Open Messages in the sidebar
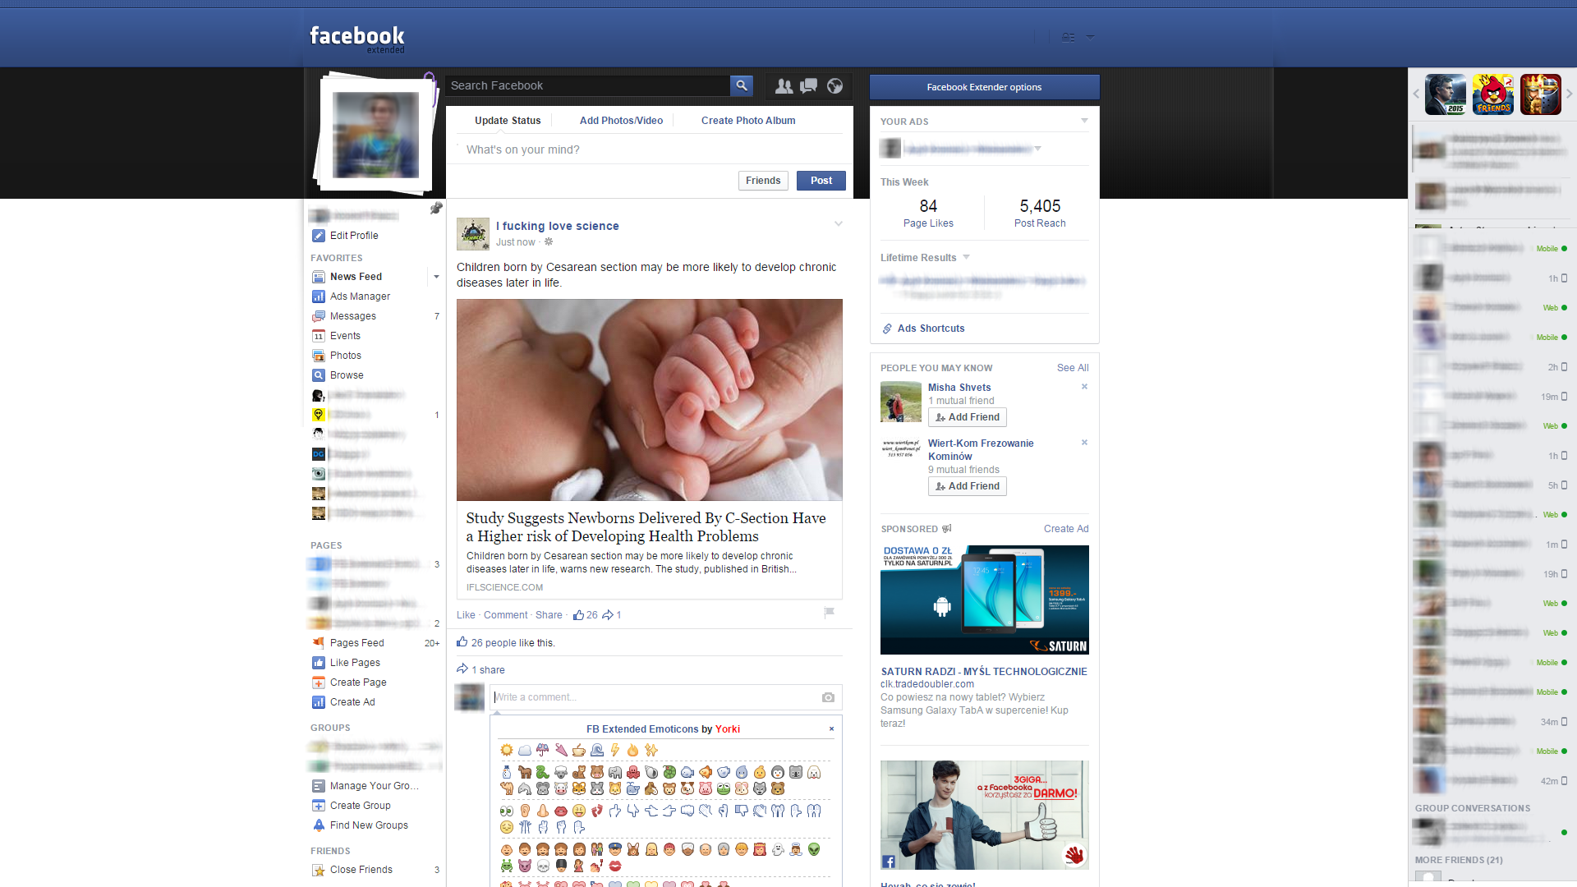Viewport: 1577px width, 887px height. [x=353, y=316]
